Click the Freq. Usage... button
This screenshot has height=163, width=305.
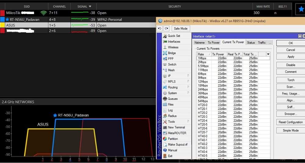(x=291, y=93)
